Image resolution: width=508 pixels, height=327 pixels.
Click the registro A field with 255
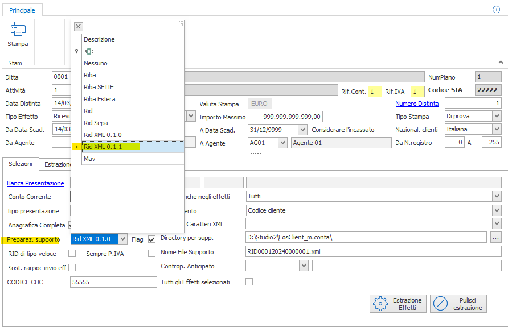coord(491,142)
